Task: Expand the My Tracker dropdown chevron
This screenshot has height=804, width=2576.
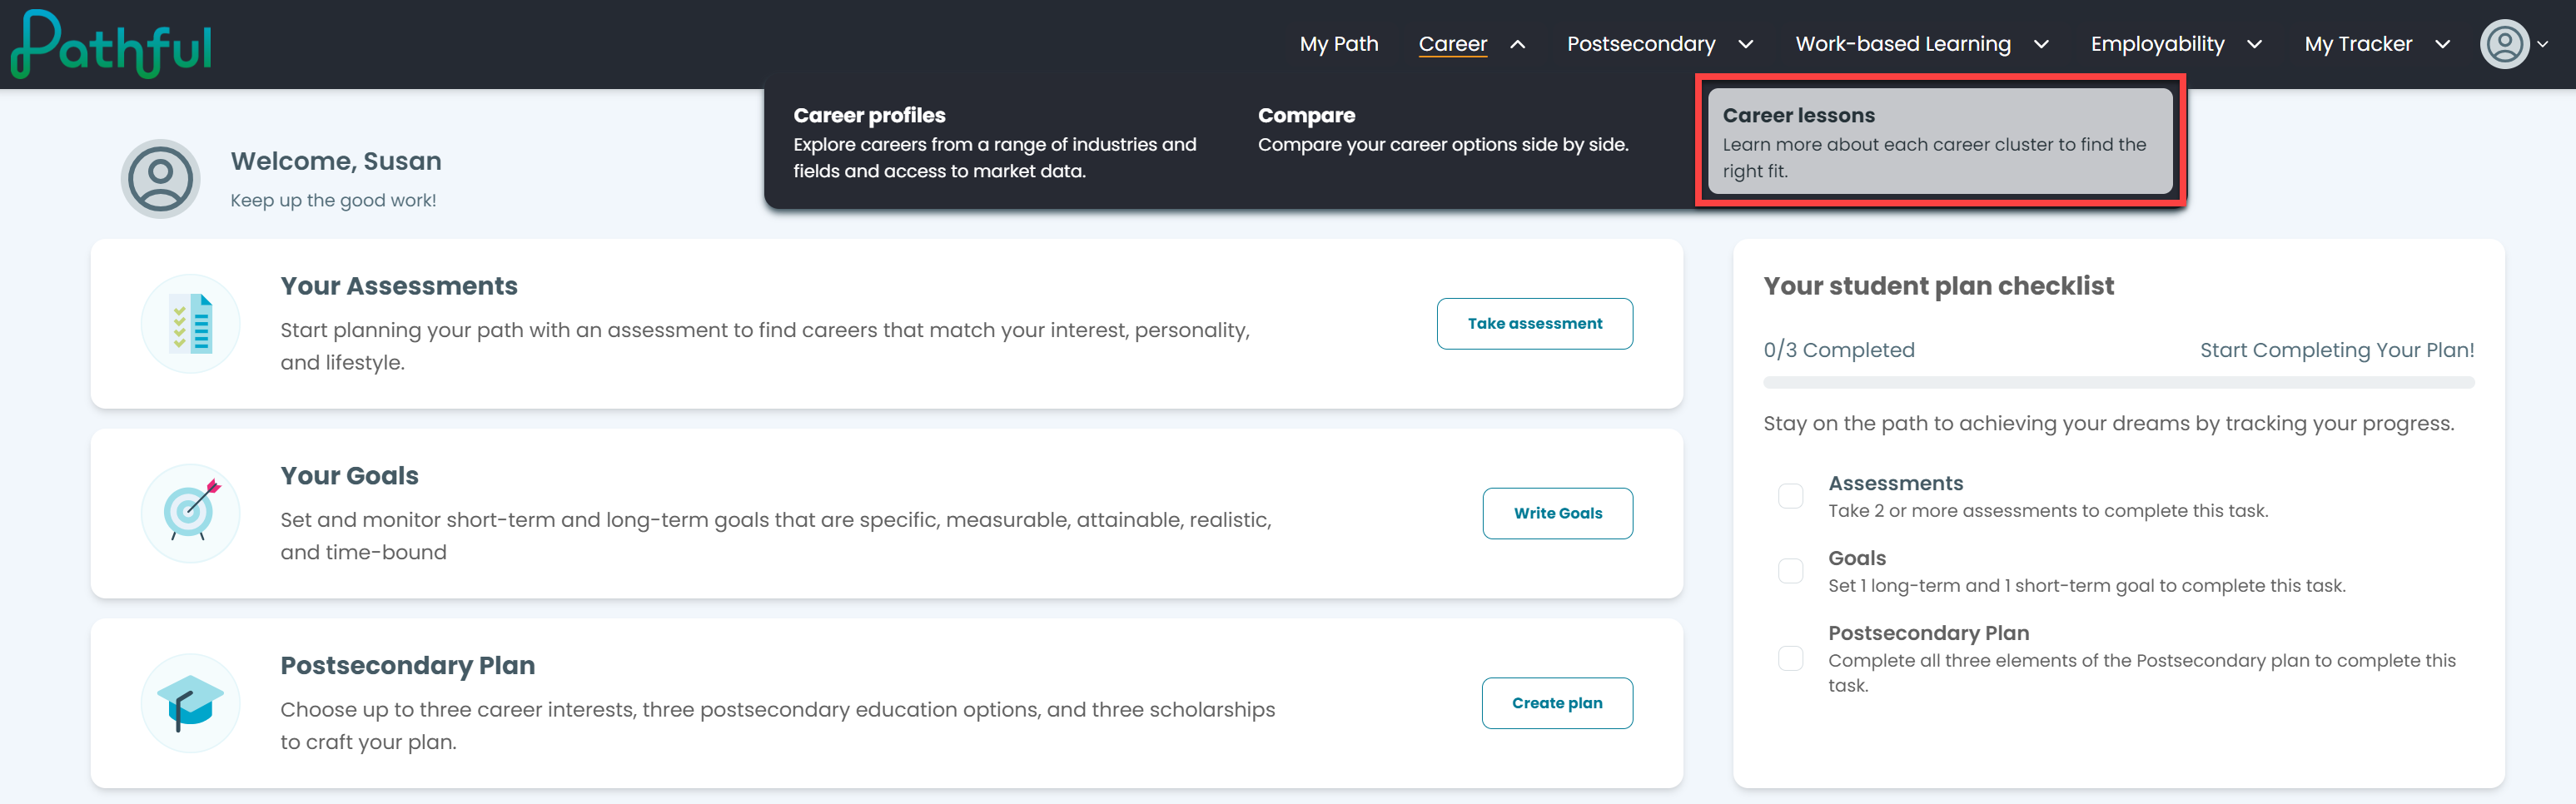Action: point(2442,44)
